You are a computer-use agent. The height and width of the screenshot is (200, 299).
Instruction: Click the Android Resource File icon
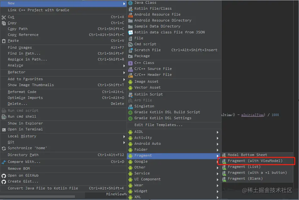pyautogui.click(x=130, y=15)
